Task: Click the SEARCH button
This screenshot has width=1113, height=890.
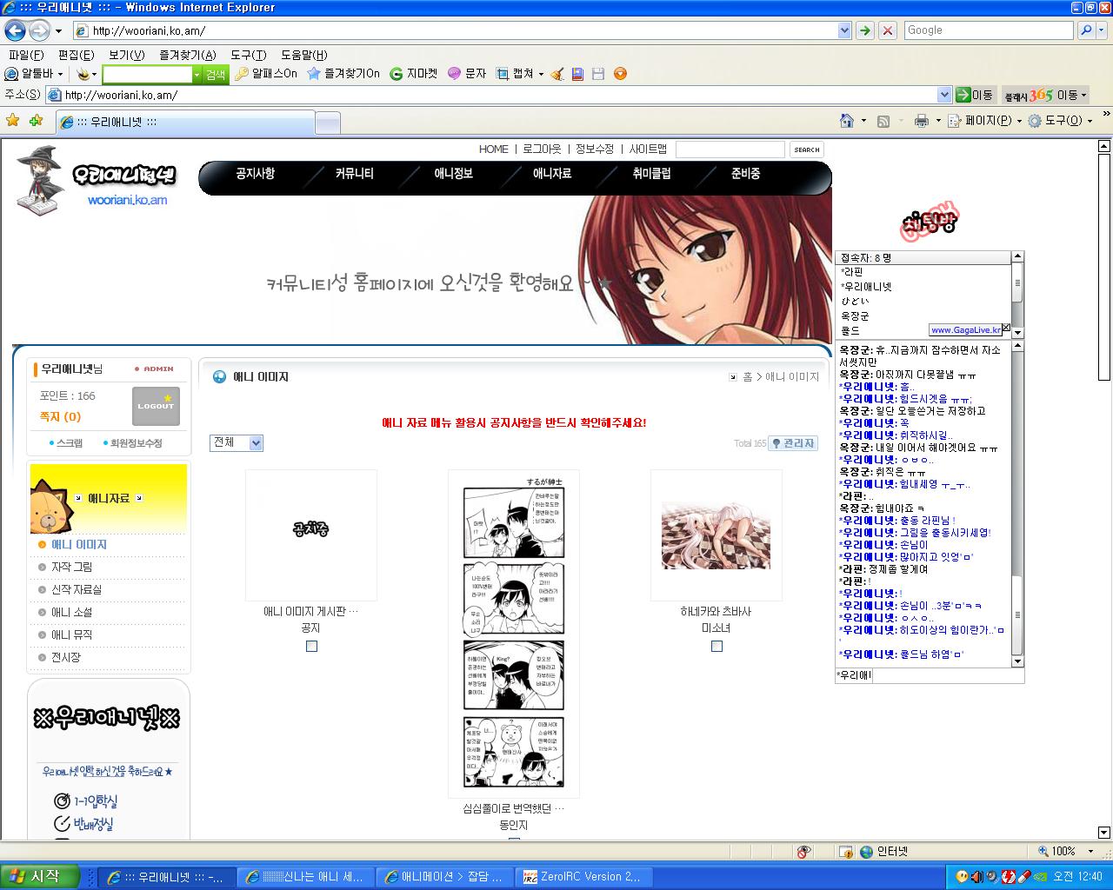Action: [807, 149]
